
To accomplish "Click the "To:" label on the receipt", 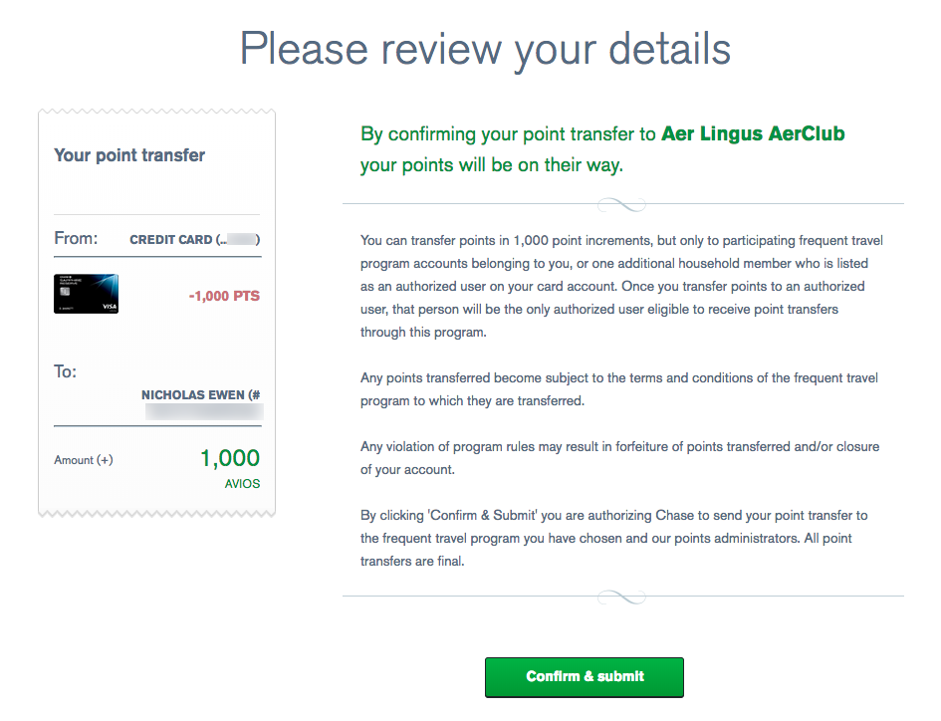I will [65, 371].
